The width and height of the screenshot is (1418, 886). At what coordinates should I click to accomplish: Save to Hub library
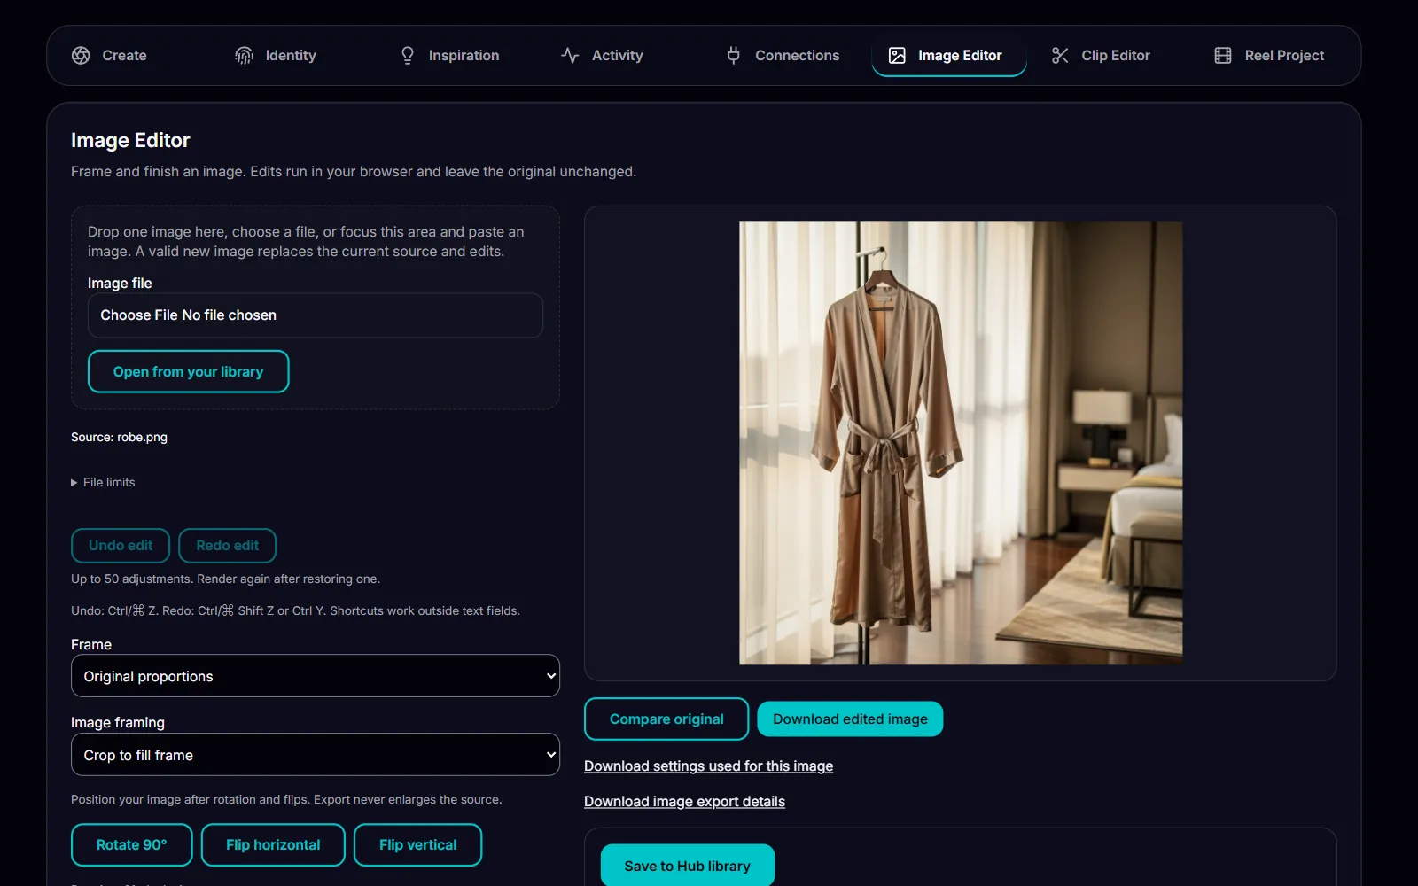tap(688, 866)
